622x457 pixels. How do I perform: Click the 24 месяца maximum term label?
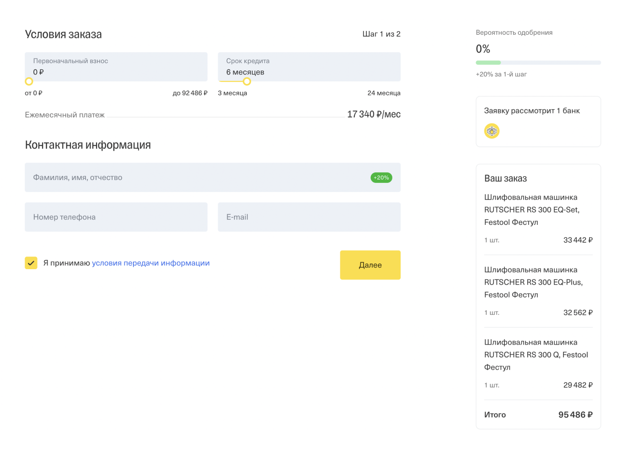pos(384,93)
